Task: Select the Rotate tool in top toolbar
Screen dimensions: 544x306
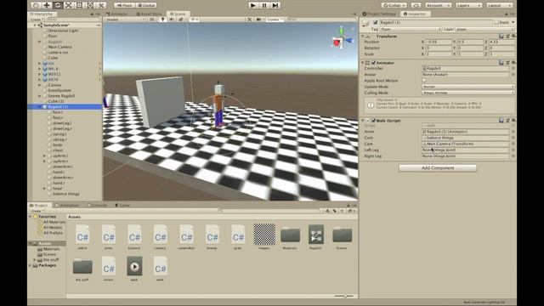Action: coord(58,5)
